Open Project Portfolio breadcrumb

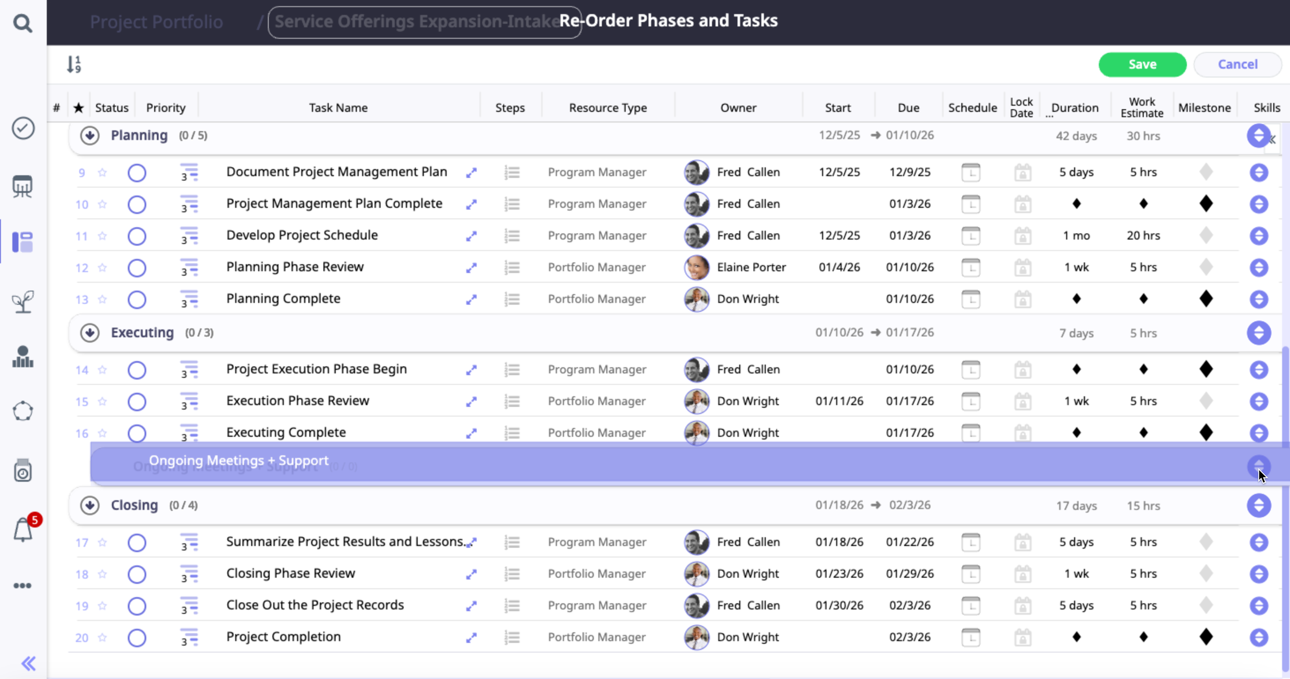[x=156, y=22]
